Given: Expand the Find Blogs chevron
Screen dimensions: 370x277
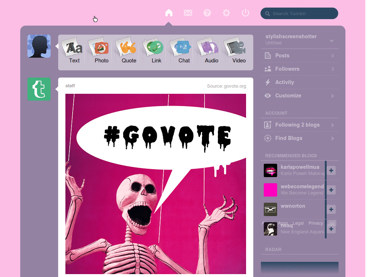Looking at the screenshot, I should click(x=332, y=138).
